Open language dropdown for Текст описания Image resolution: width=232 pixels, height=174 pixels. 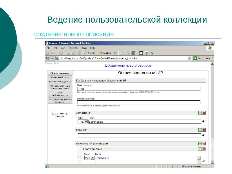(x=93, y=158)
